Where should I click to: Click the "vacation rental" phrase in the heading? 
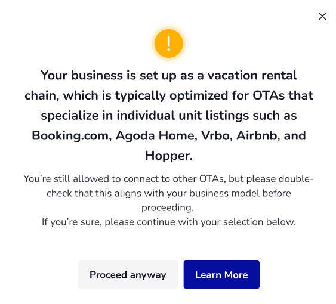point(252,75)
